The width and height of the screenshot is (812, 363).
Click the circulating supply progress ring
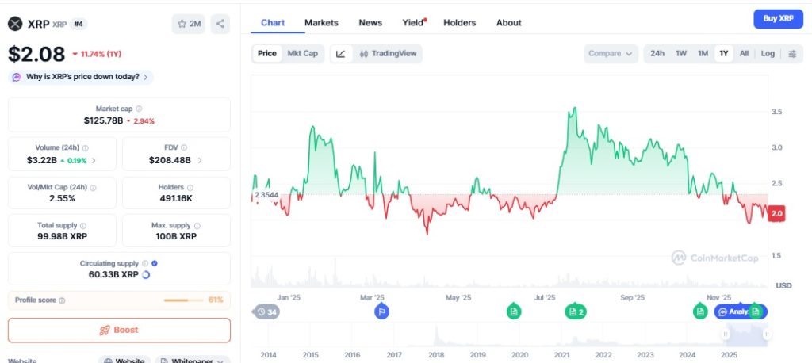(x=146, y=274)
